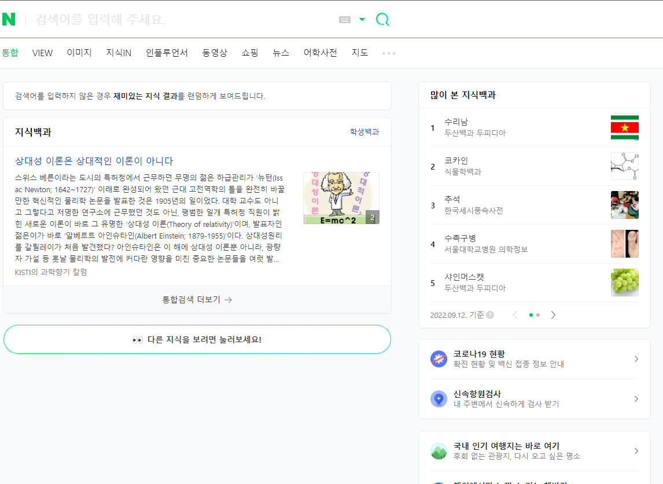Open the 인플루언서 tab
The height and width of the screenshot is (484, 663).
tap(167, 53)
